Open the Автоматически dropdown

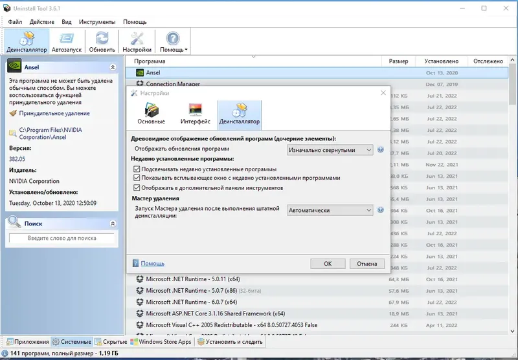330,210
